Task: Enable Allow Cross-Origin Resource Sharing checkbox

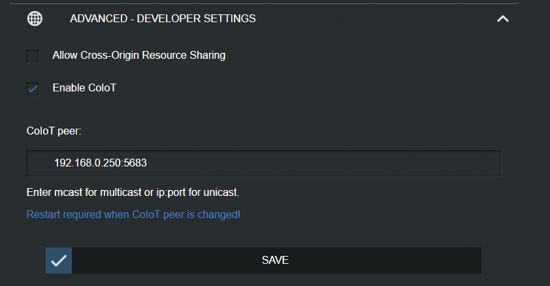Action: click(33, 56)
